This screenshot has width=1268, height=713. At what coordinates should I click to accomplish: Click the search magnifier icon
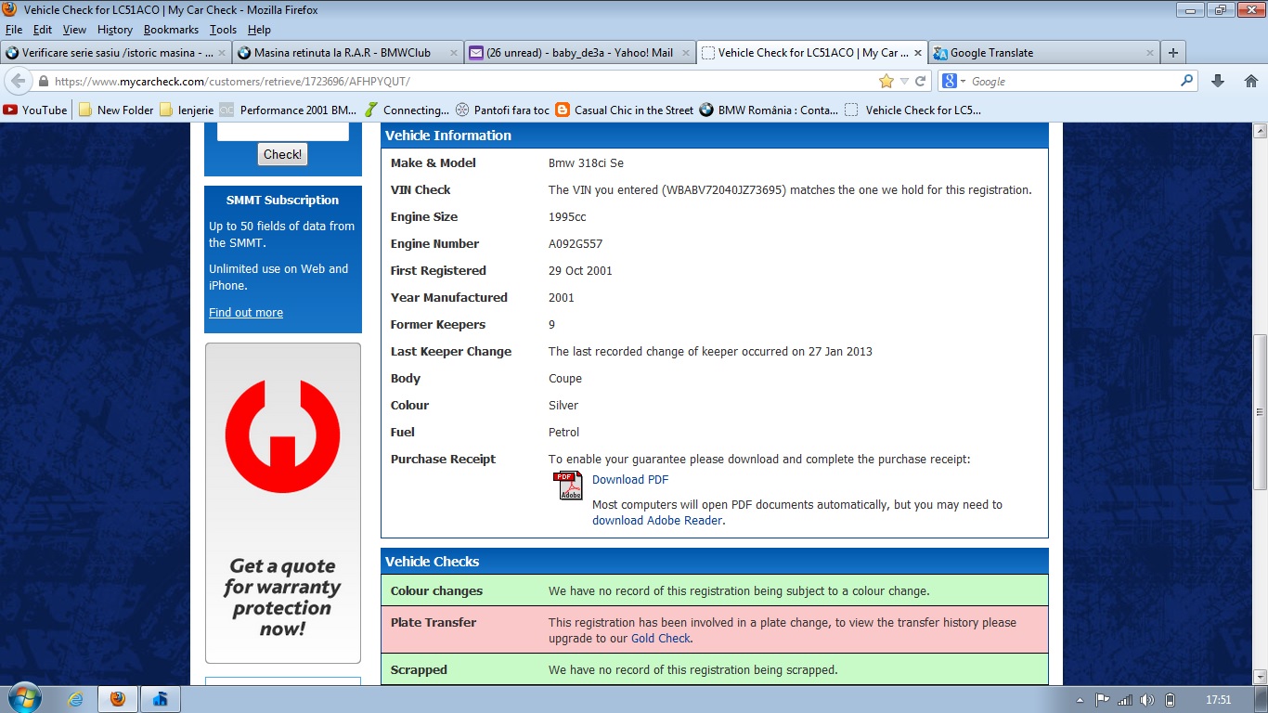[1187, 81]
